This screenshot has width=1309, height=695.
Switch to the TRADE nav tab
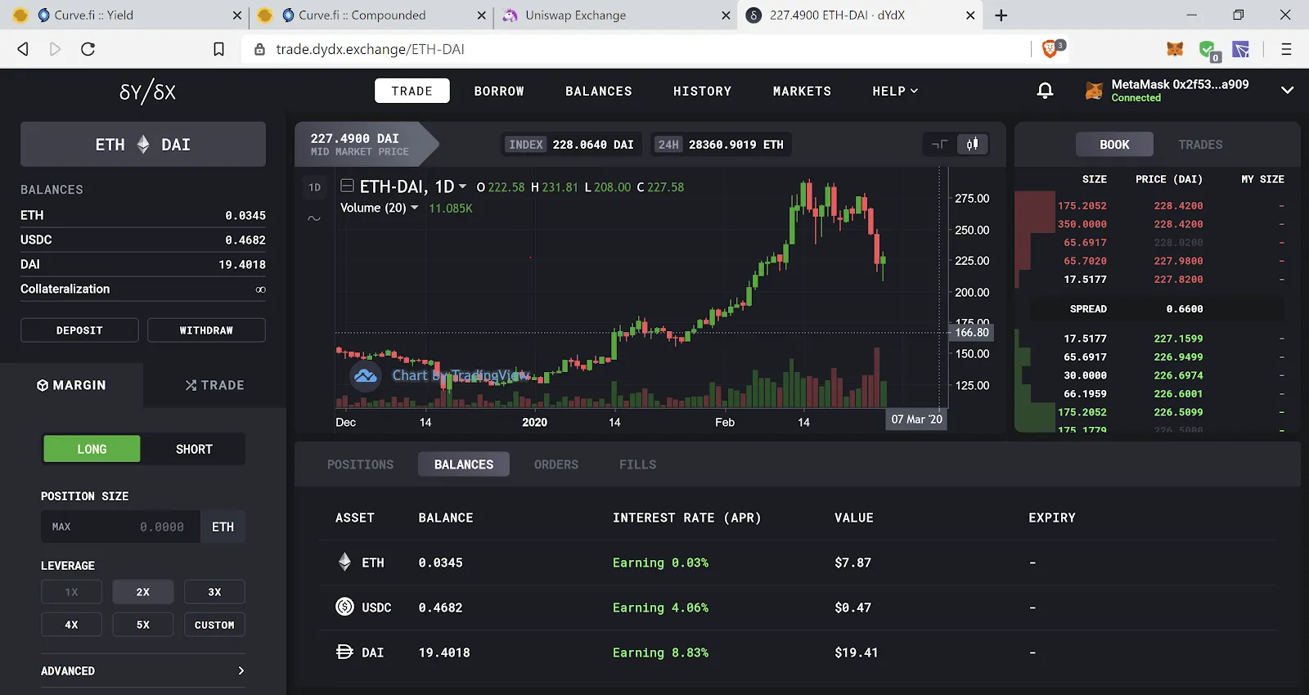tap(412, 91)
